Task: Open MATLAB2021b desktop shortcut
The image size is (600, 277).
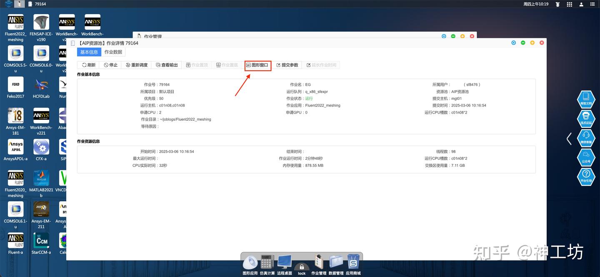Action: point(41,184)
